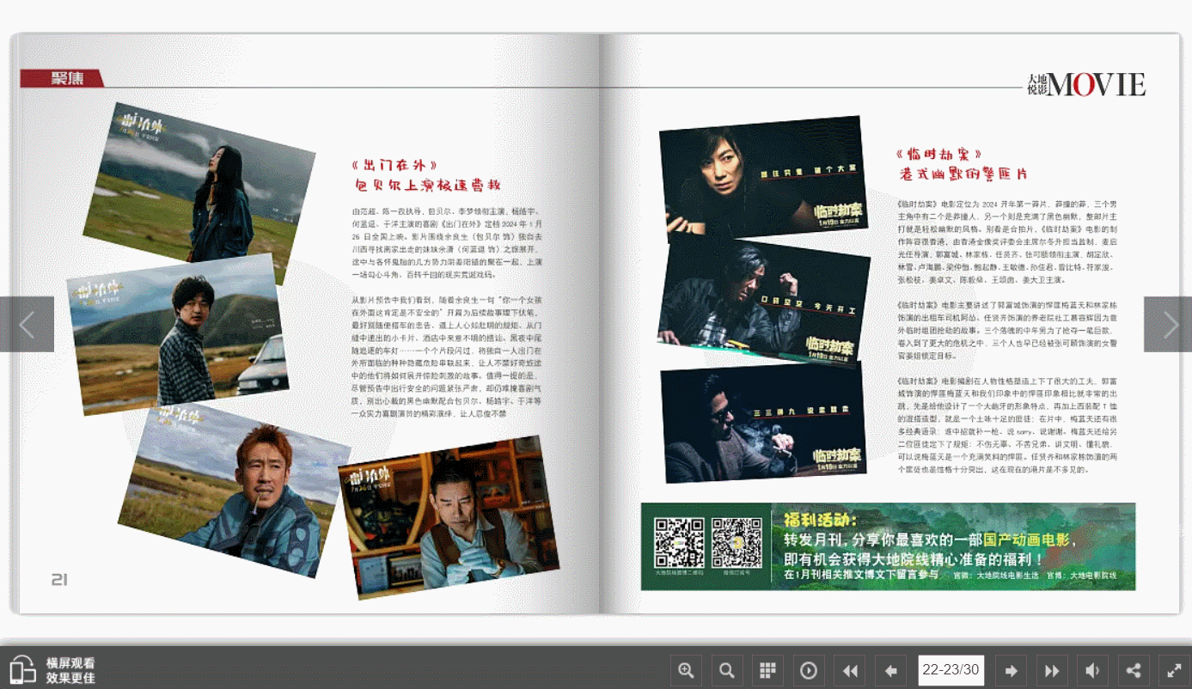Show the page thumbnails grid
Image resolution: width=1192 pixels, height=689 pixels.
[767, 670]
